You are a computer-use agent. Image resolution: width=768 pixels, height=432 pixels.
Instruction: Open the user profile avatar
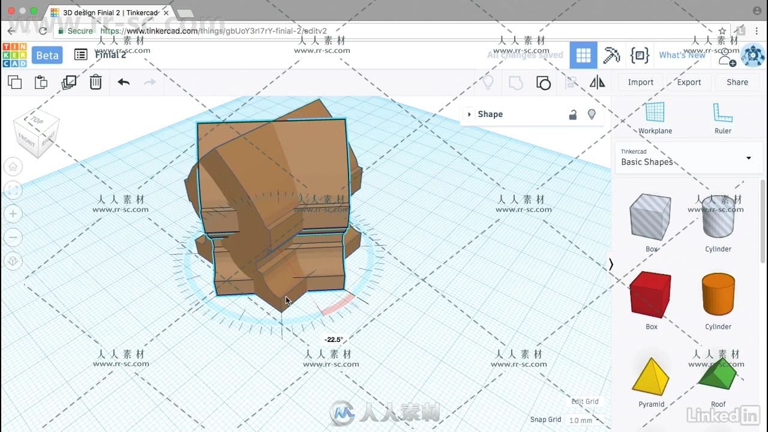(753, 55)
